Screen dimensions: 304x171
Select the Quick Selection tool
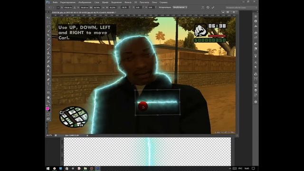click(x=48, y=31)
